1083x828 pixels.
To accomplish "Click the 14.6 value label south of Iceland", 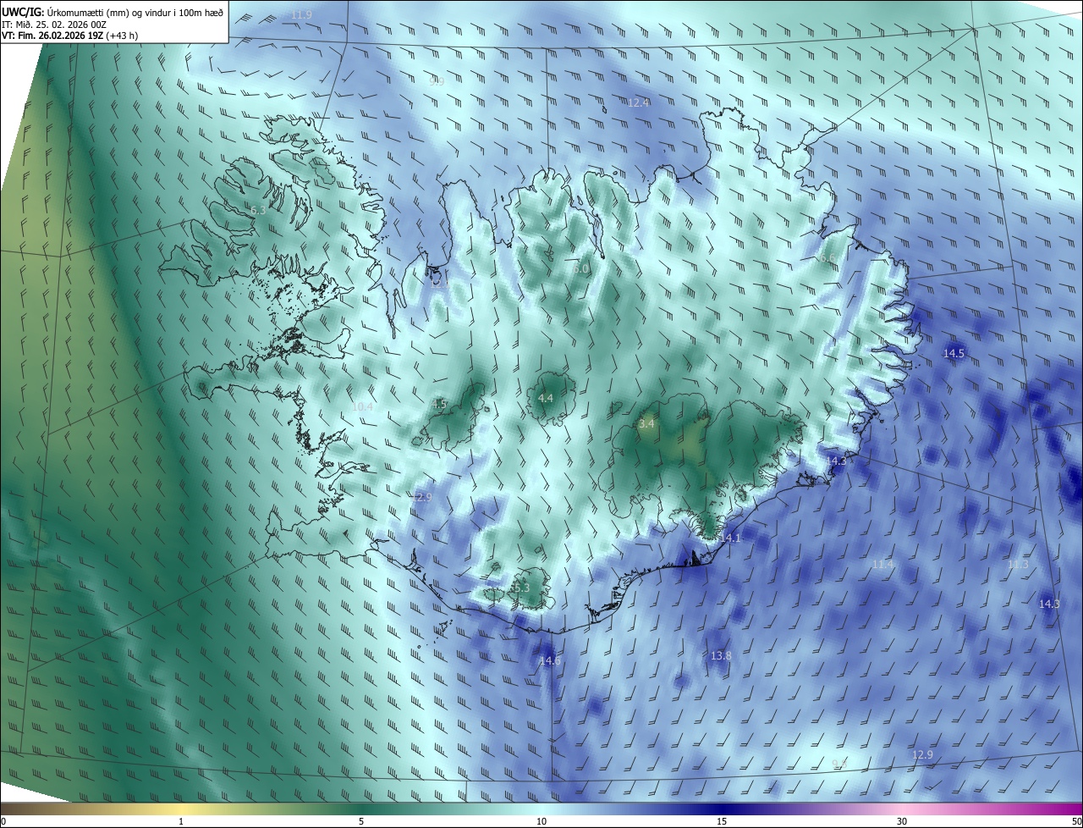I will [550, 660].
